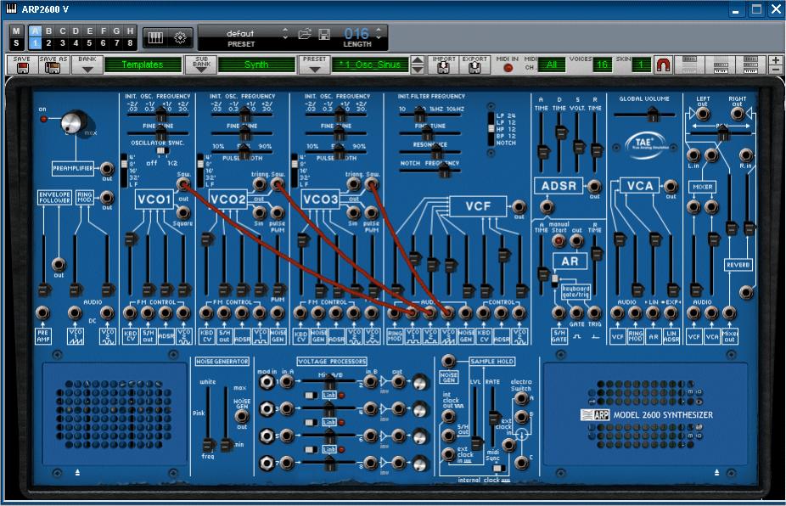
Task: Toggle the filter type selector switch
Action: [491, 128]
